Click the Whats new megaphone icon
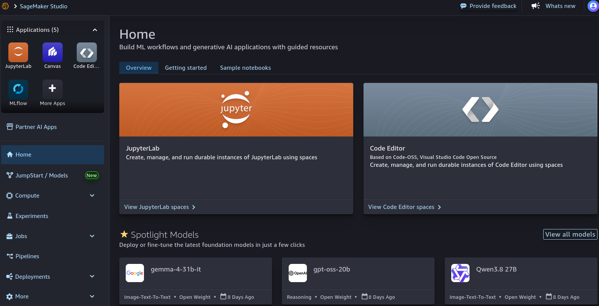Viewport: 599px width, 306px height. [x=536, y=6]
